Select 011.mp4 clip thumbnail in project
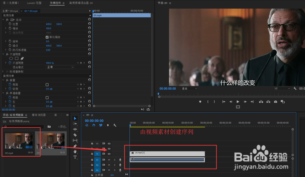 (19, 141)
